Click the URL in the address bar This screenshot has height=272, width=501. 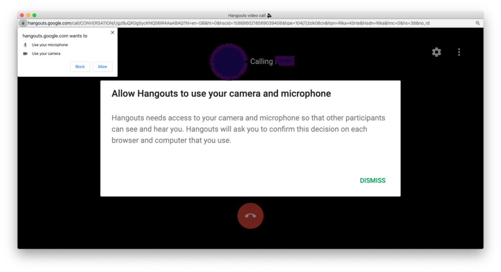pos(228,23)
